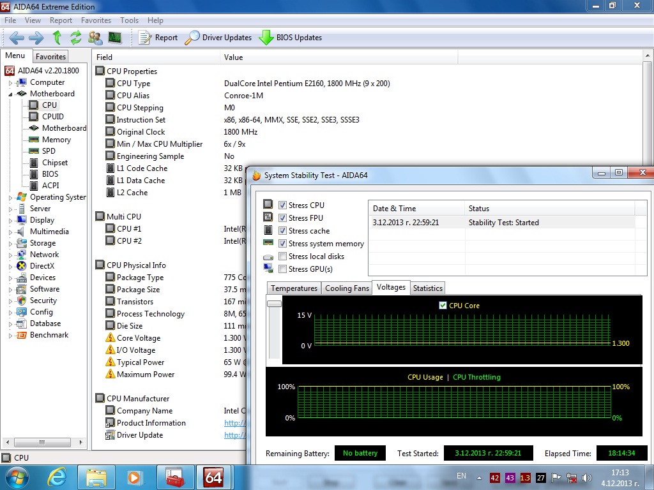This screenshot has height=490, width=654.
Task: Click the green Up arrow toolbar icon
Action: click(x=57, y=38)
